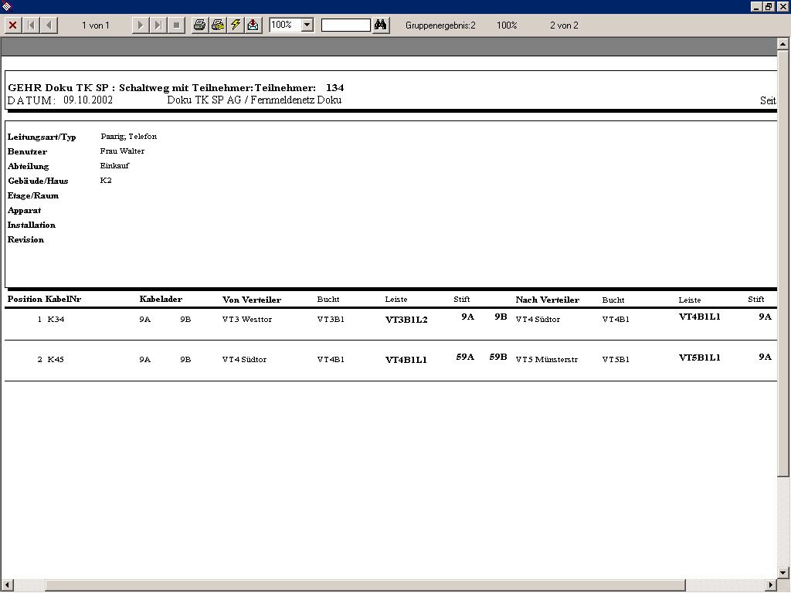Open the zoom level dropdown arrow

[x=307, y=25]
